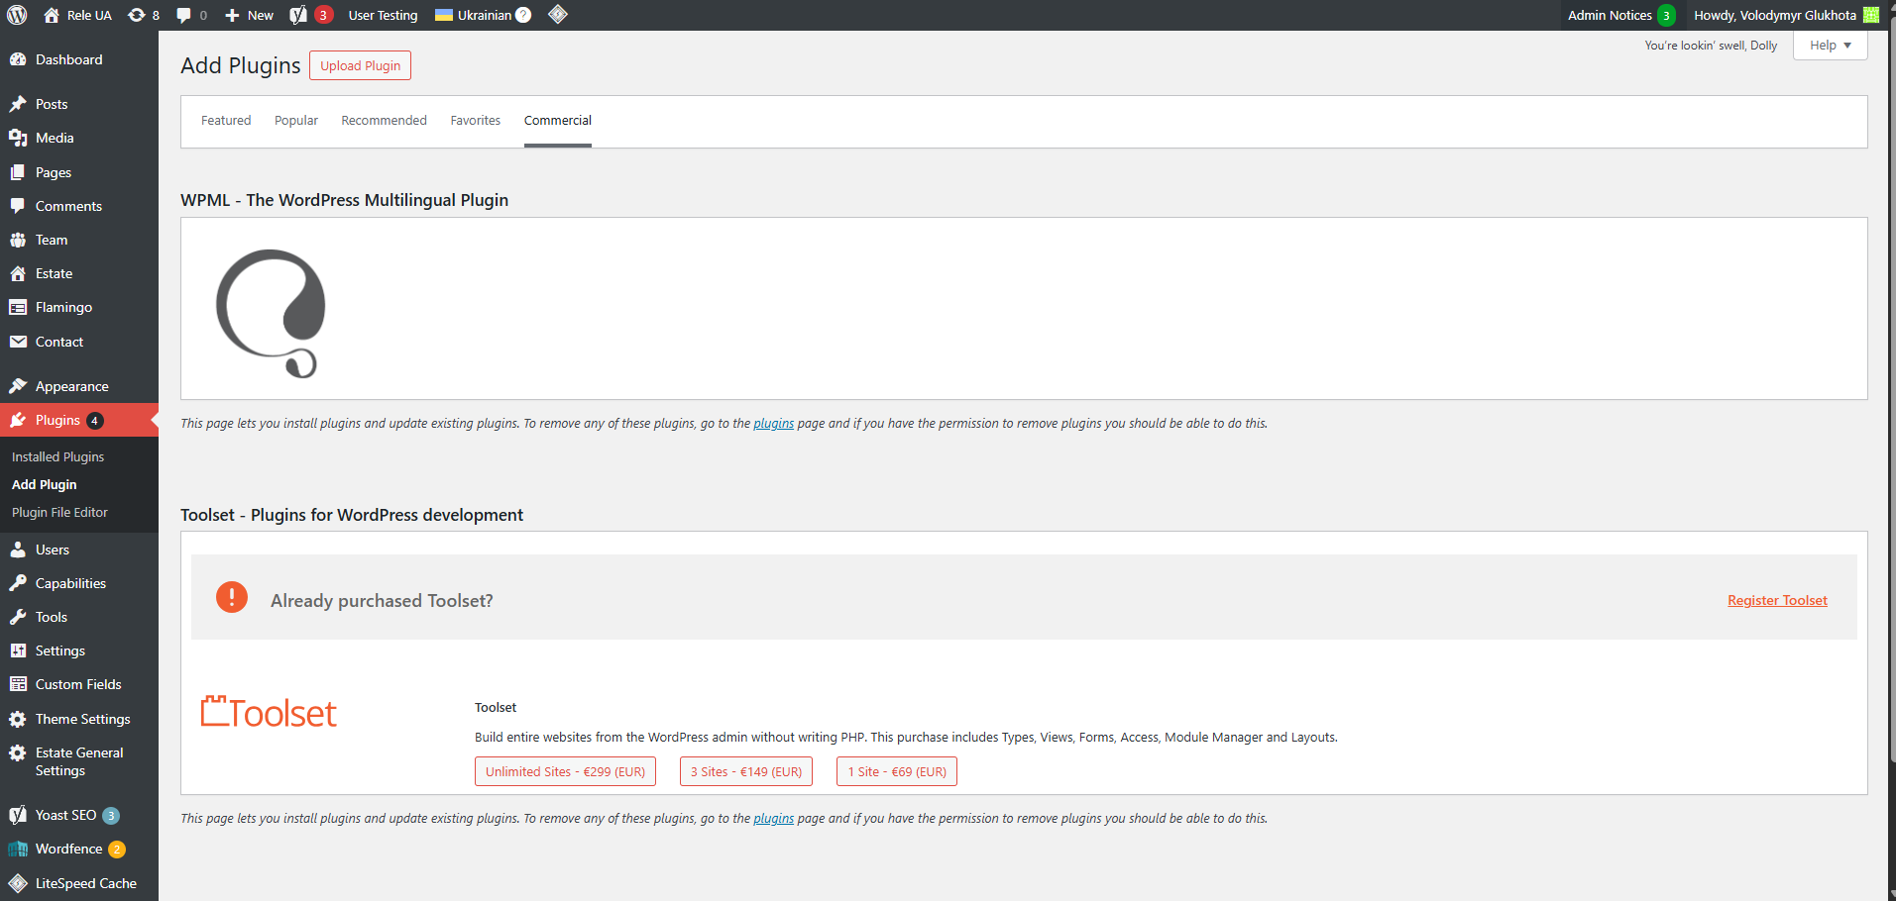The image size is (1896, 901).
Task: Click the WPML logo image
Action: [x=271, y=313]
